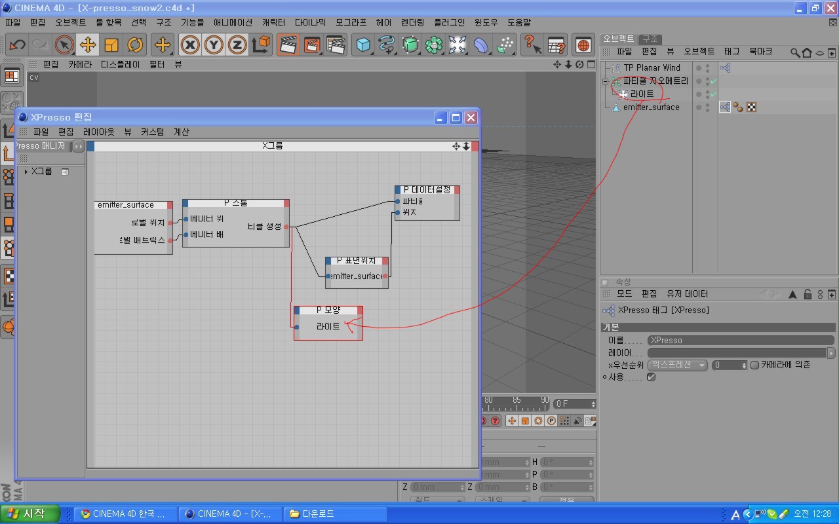Open the 익스프레션 priority dropdown
This screenshot has height=524, width=839.
tap(677, 365)
